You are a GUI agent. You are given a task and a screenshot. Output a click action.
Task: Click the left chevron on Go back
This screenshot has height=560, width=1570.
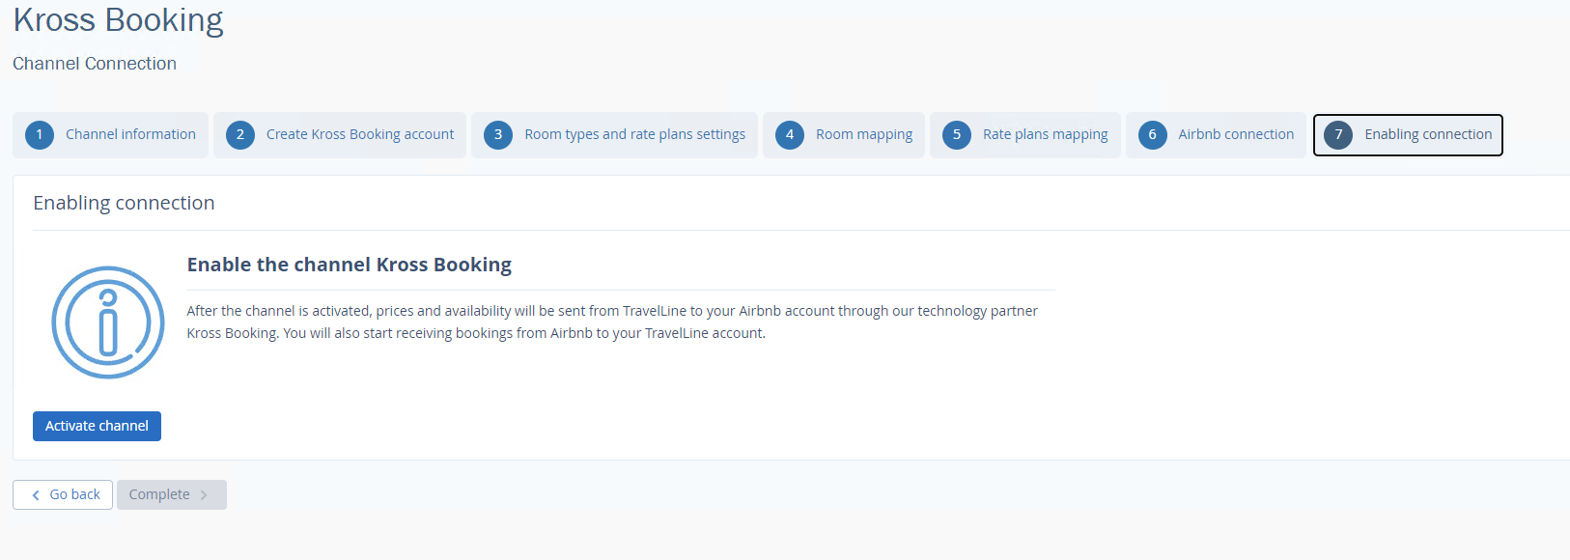click(36, 495)
